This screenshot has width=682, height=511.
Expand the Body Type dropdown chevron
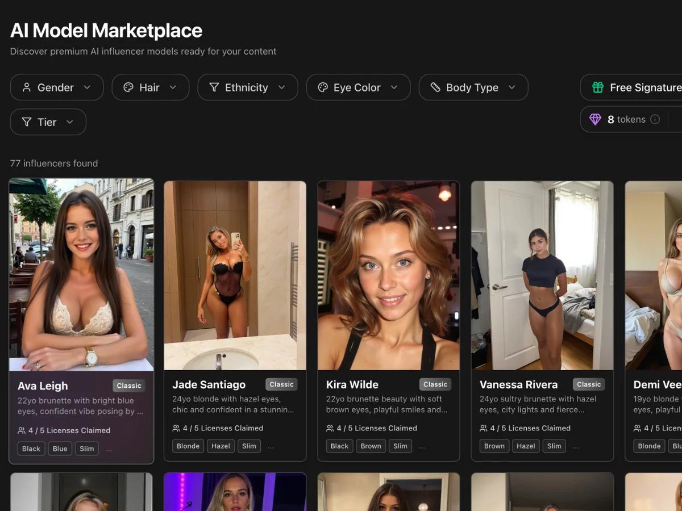point(512,87)
